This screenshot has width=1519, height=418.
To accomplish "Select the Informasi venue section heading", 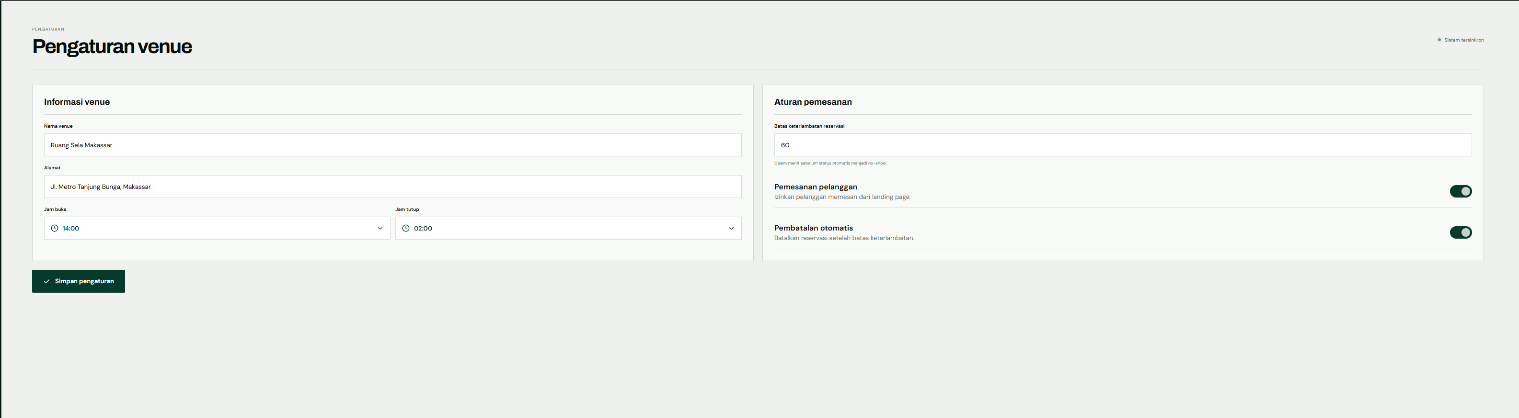I will [x=77, y=102].
